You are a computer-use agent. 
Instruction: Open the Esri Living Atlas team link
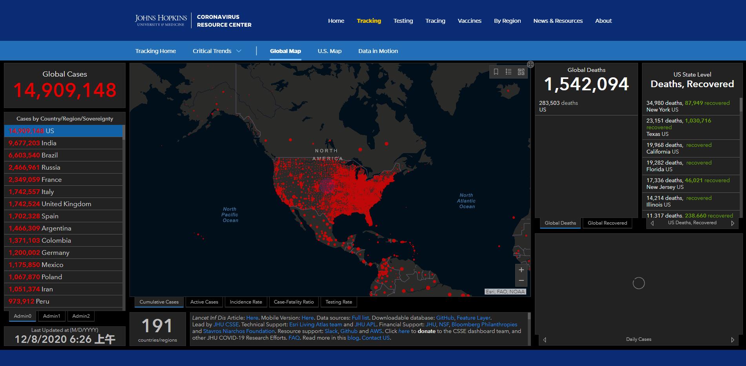coord(316,324)
